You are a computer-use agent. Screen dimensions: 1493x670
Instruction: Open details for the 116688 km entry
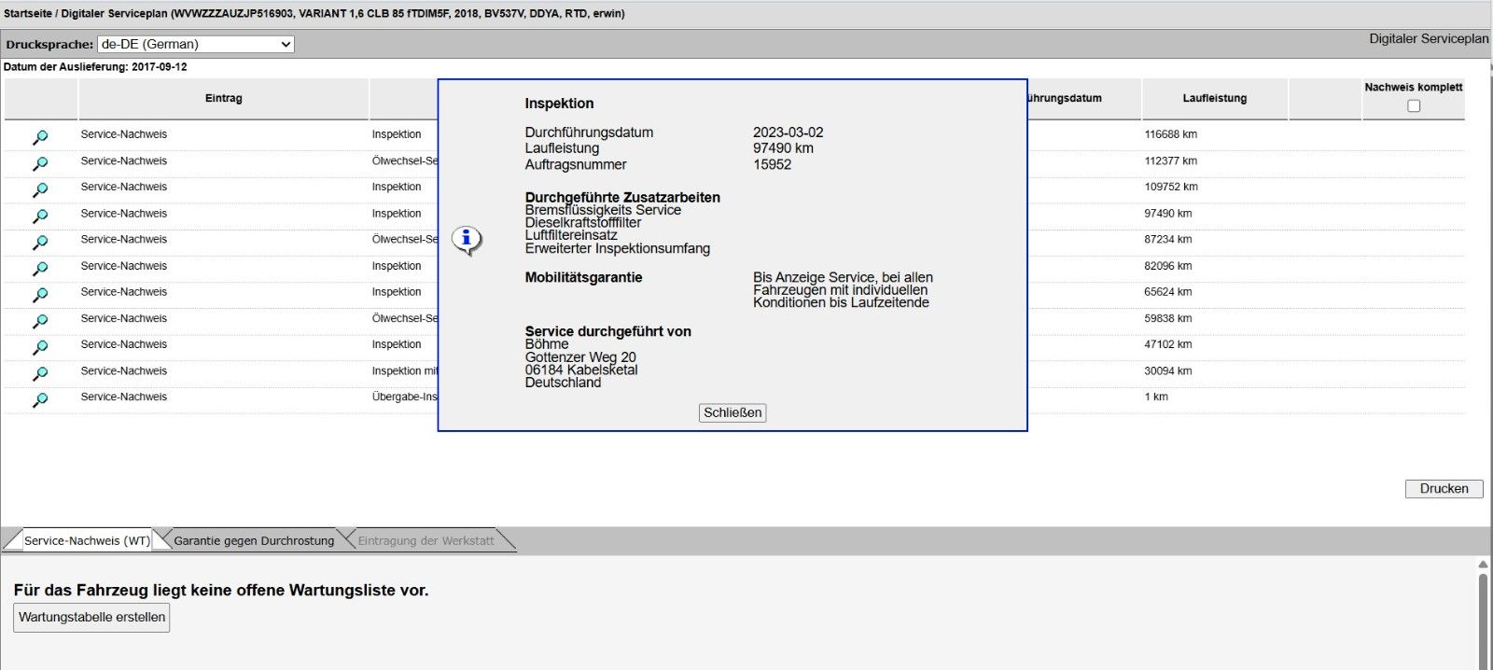[40, 137]
